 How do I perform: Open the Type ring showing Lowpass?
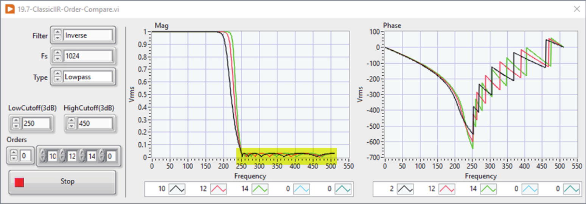click(x=88, y=77)
